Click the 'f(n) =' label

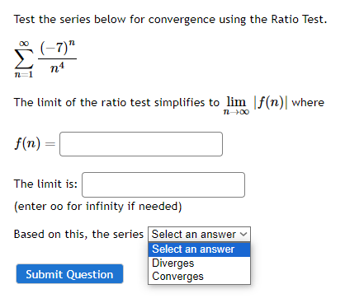[35, 143]
